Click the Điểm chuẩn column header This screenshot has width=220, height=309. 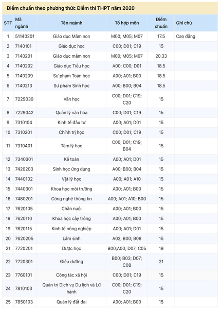(x=161, y=23)
